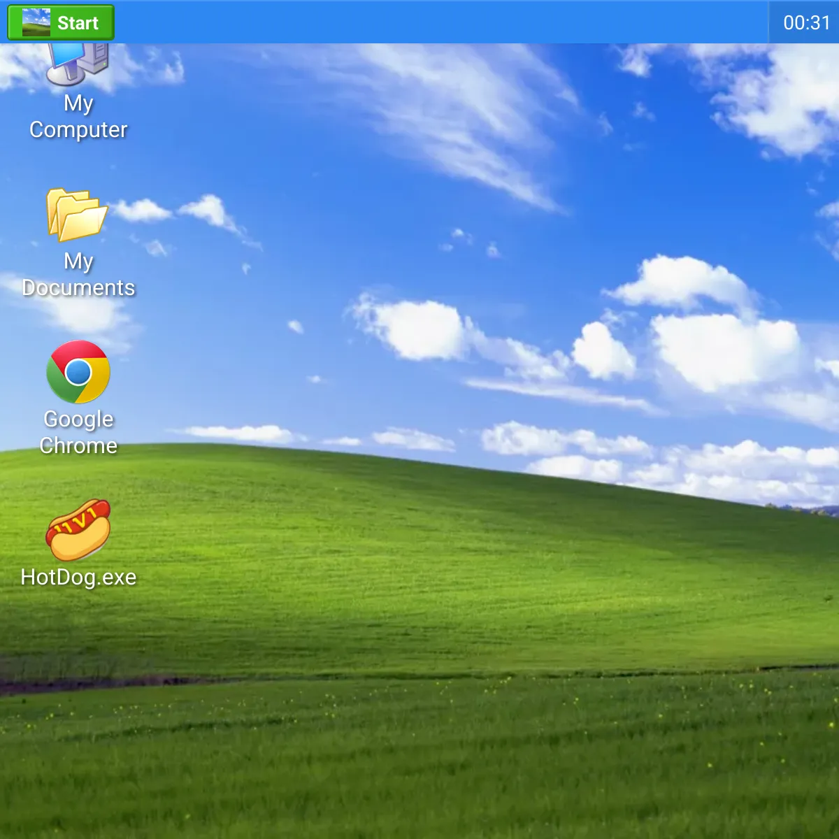Click the mustard stripe on hot dog icon
839x839 pixels.
pyautogui.click(x=78, y=521)
